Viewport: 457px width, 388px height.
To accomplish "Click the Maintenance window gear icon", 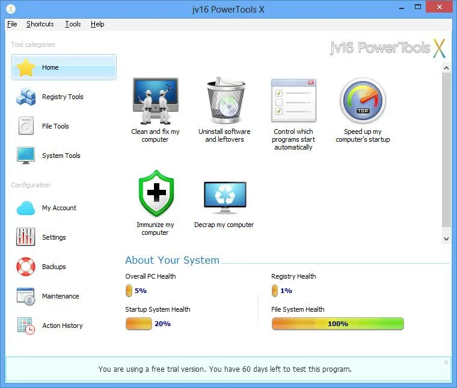I will click(26, 296).
